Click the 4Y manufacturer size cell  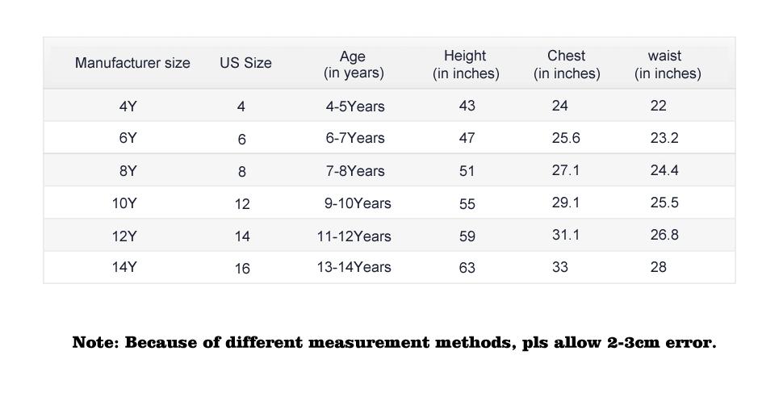pos(128,107)
